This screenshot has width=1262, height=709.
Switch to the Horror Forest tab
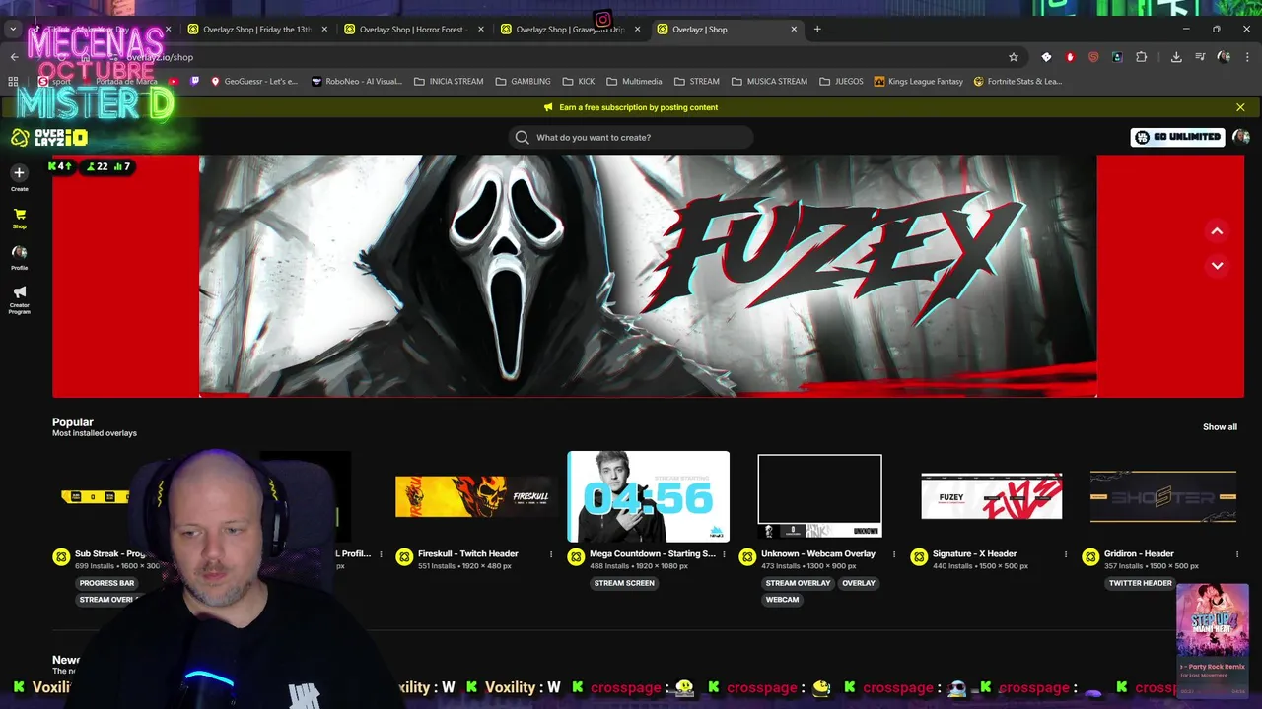coord(411,29)
